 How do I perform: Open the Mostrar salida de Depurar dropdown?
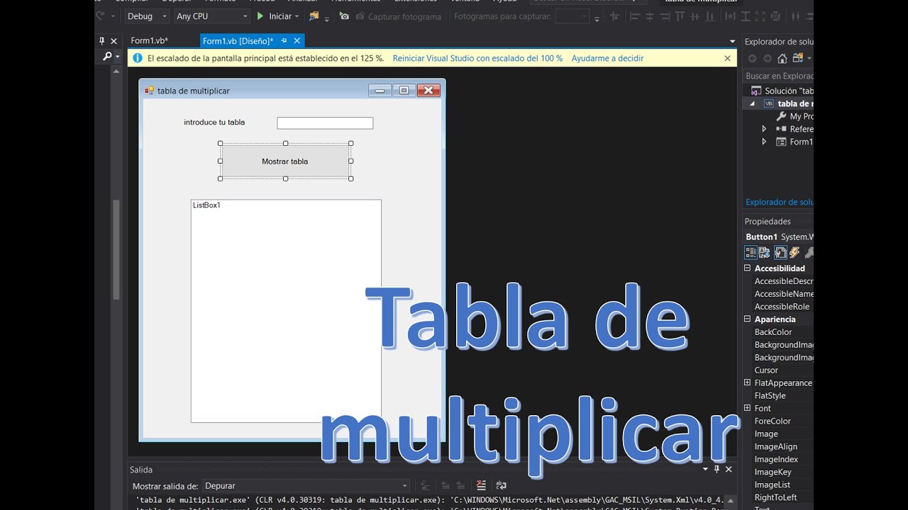306,486
